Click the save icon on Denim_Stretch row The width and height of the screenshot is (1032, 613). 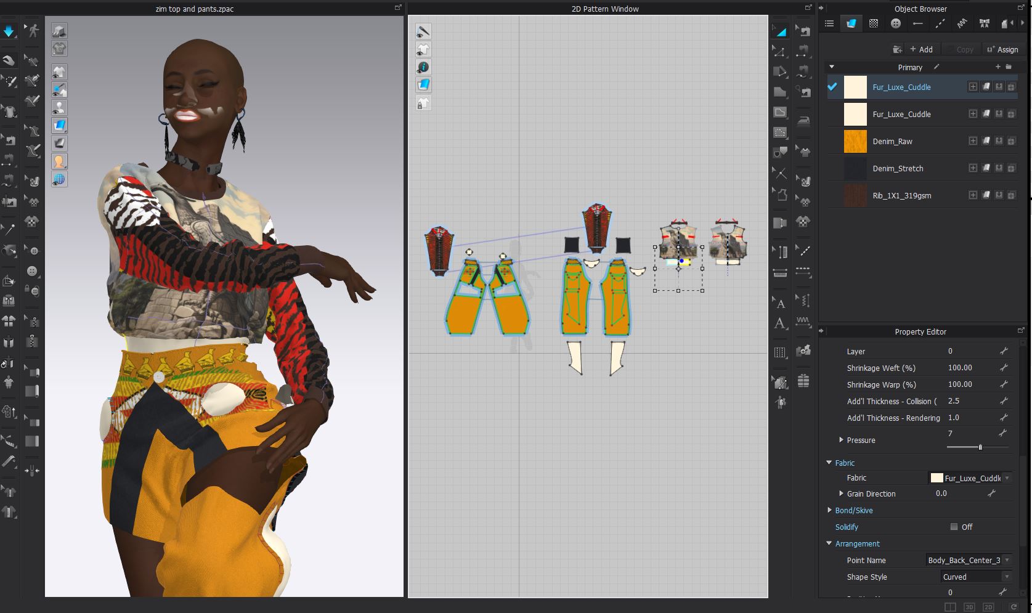999,168
